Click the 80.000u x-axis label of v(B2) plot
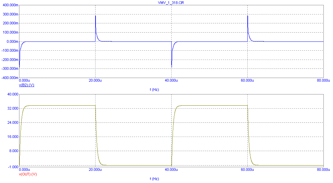The height and width of the screenshot is (183, 333). tap(323, 80)
